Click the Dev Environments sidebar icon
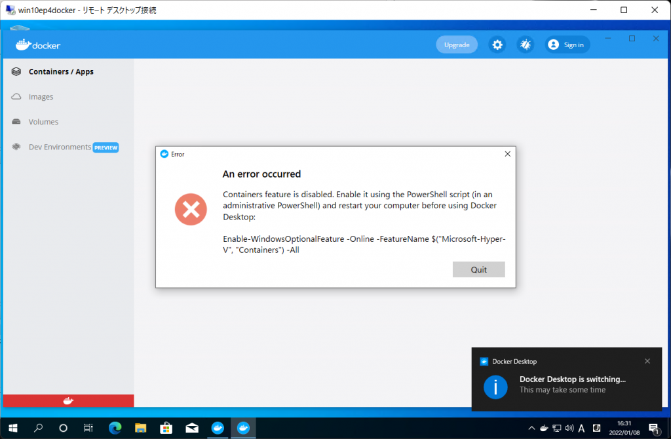This screenshot has height=439, width=671. coord(16,147)
